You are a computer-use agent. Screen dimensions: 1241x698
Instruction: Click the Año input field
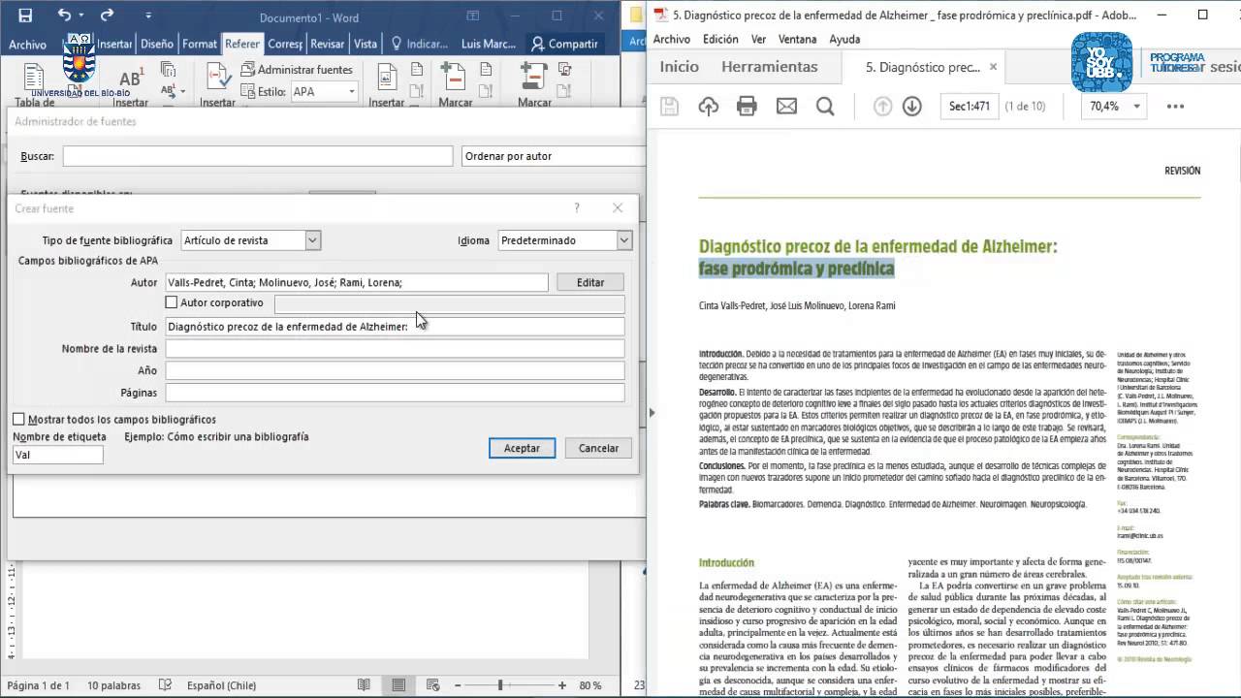tap(396, 370)
